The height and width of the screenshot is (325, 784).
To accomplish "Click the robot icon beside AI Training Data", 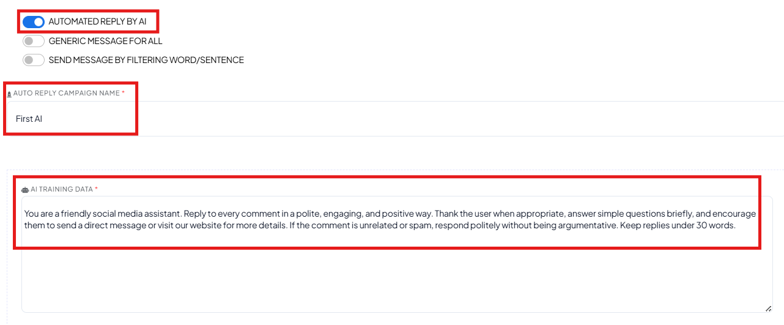I will click(x=25, y=190).
